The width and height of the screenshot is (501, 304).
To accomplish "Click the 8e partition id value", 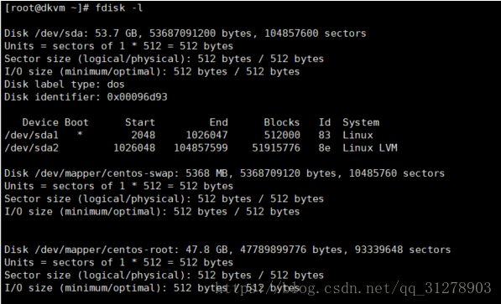I will click(x=324, y=148).
